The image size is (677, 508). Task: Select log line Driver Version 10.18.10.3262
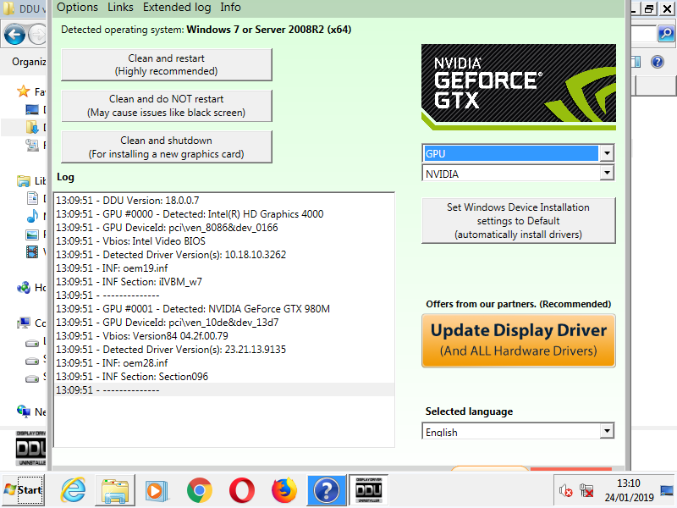pos(224,255)
